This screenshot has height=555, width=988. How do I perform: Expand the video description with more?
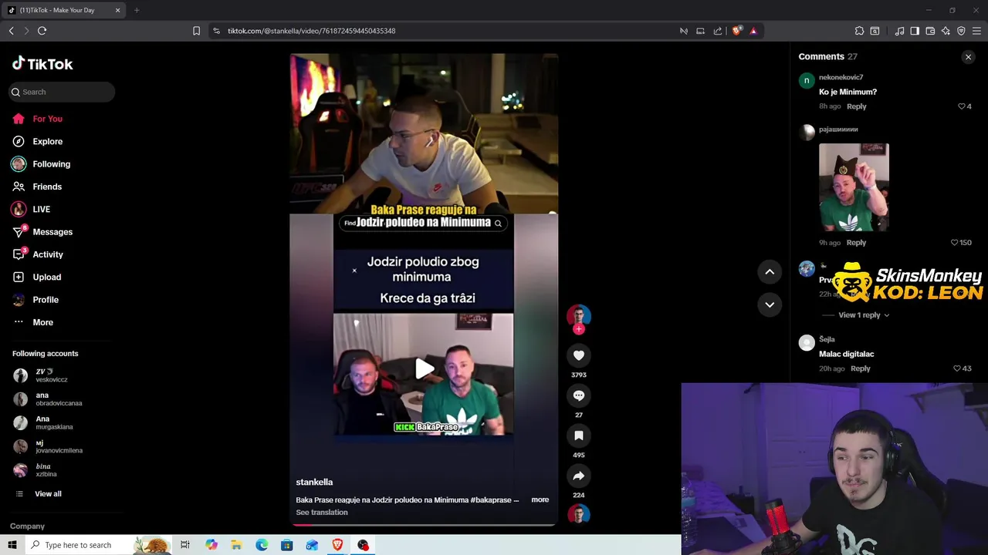tap(540, 499)
